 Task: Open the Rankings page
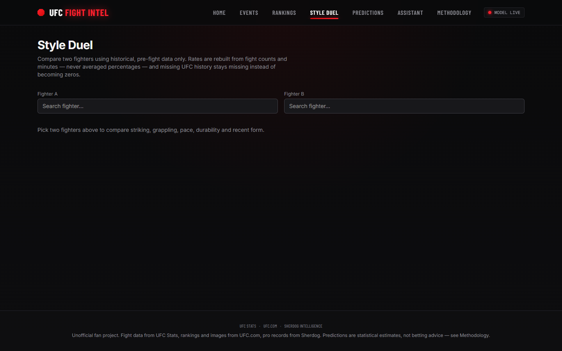pyautogui.click(x=284, y=13)
